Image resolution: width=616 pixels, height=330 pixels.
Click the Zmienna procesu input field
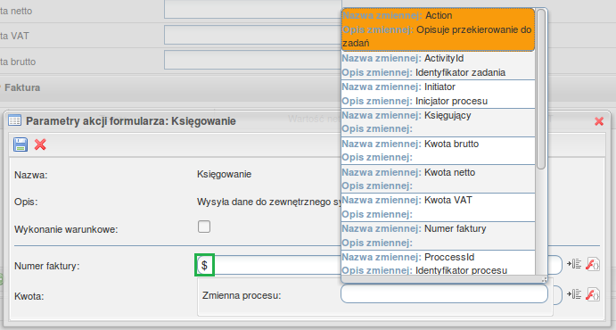point(444,293)
